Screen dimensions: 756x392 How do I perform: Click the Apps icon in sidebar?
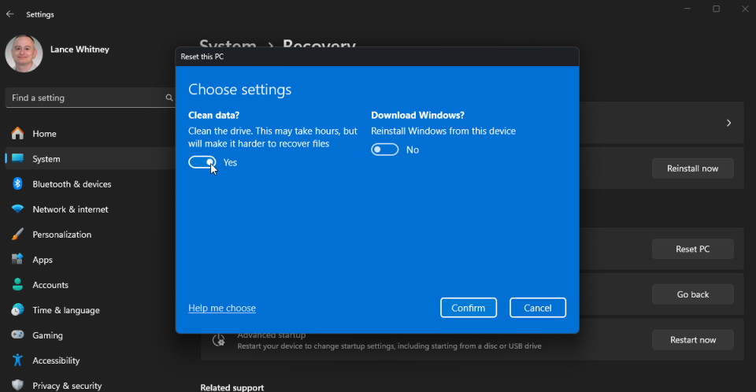[x=18, y=260]
